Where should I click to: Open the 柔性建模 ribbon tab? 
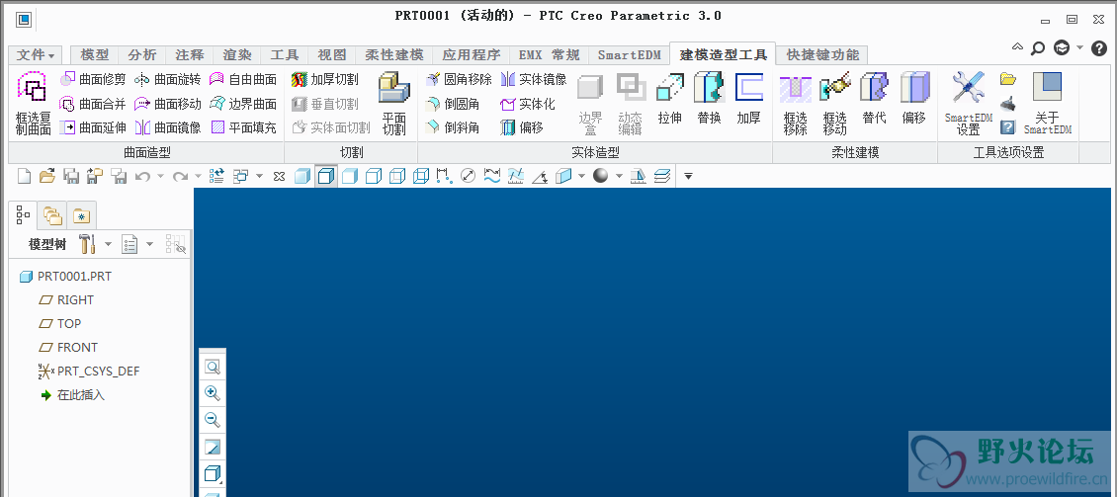(394, 54)
